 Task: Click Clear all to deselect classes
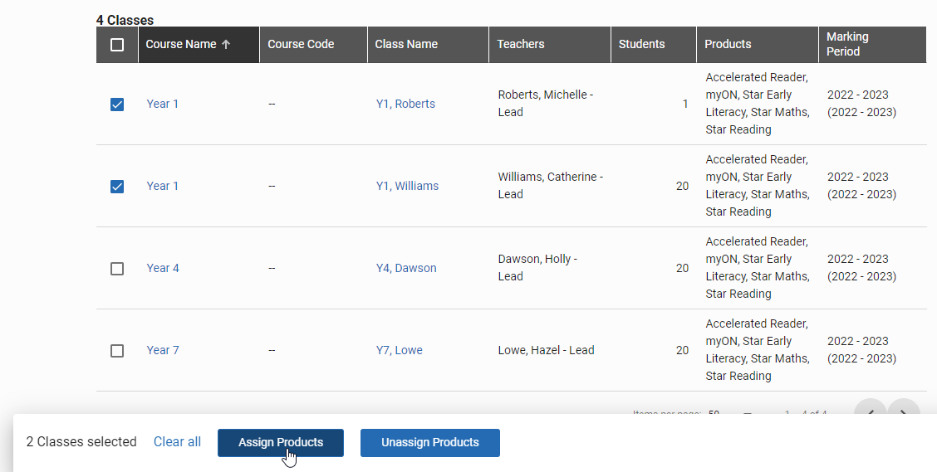pos(177,442)
